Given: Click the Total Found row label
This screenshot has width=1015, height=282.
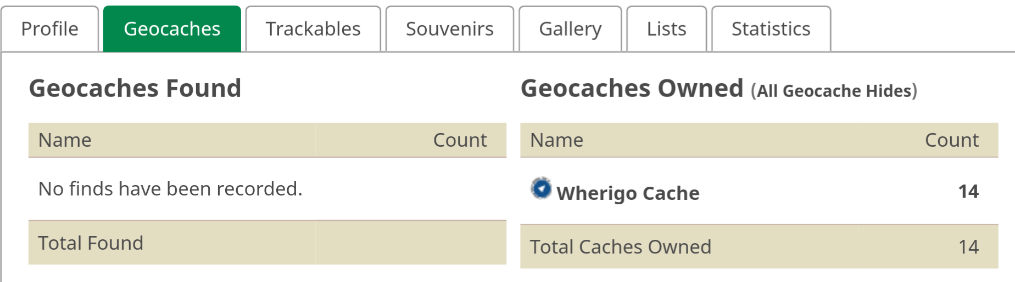Looking at the screenshot, I should (91, 243).
